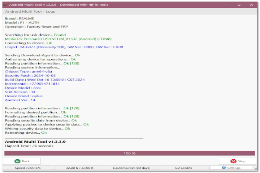Screen dimensions: 260x173
Task: Click the MediaTek PreLoader USB VCOM log line
Action: pyautogui.click(x=58, y=39)
